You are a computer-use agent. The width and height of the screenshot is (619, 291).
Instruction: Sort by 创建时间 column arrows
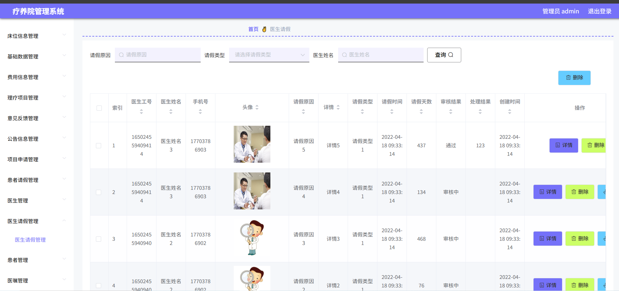click(x=510, y=112)
